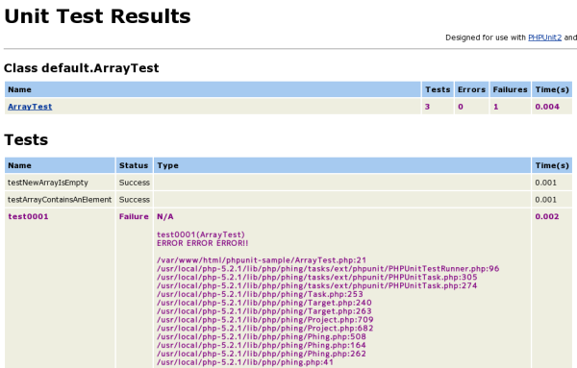Click the Unit Test Results heading

click(x=97, y=16)
